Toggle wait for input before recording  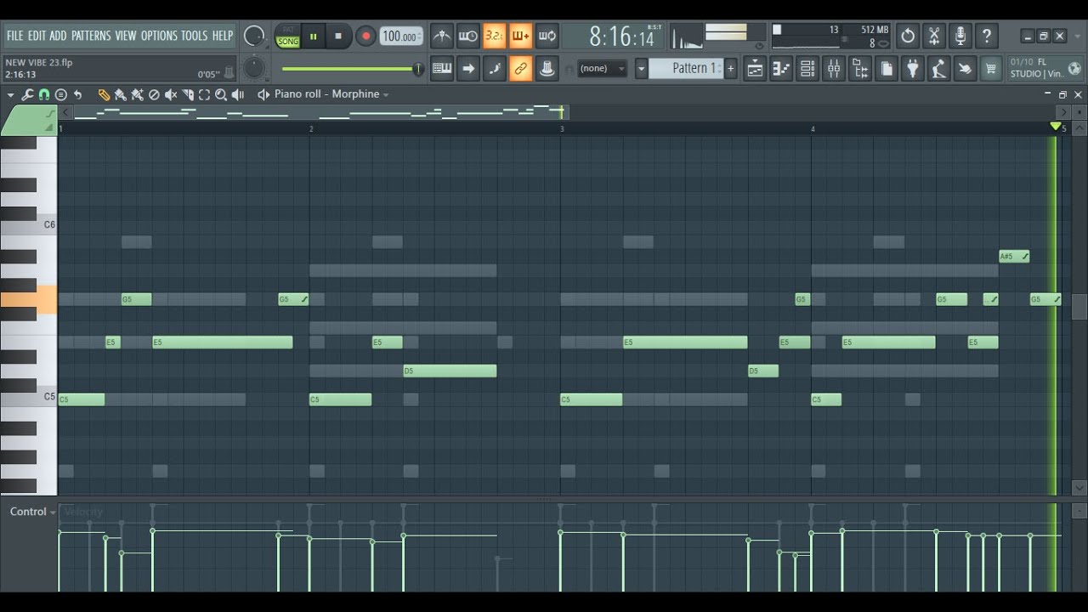[468, 36]
